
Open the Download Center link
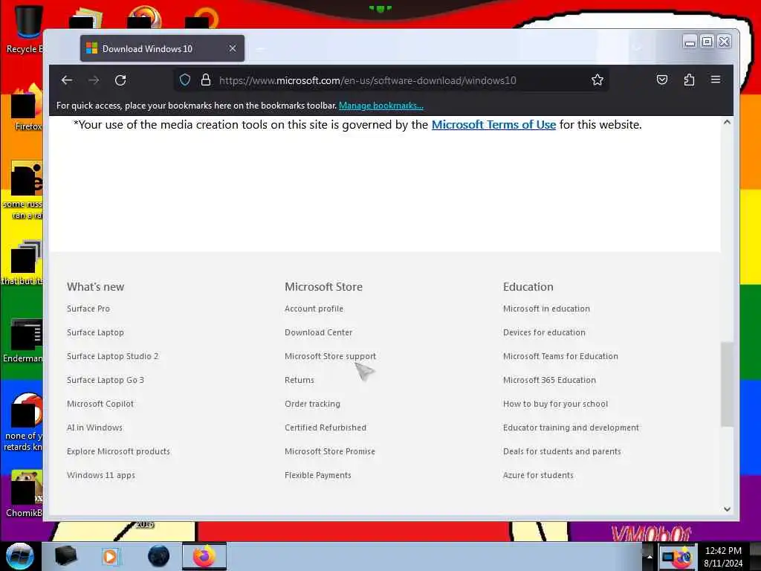click(318, 332)
